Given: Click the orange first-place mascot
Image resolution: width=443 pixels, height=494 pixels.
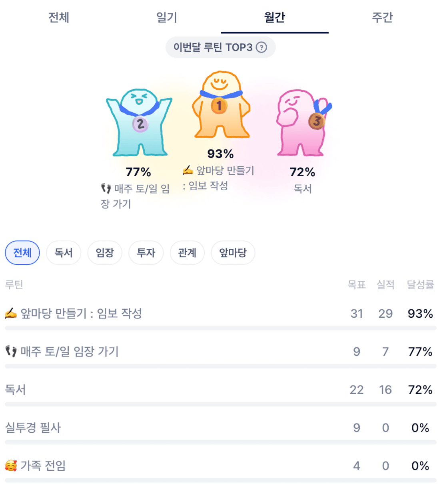Looking at the screenshot, I should point(221,106).
